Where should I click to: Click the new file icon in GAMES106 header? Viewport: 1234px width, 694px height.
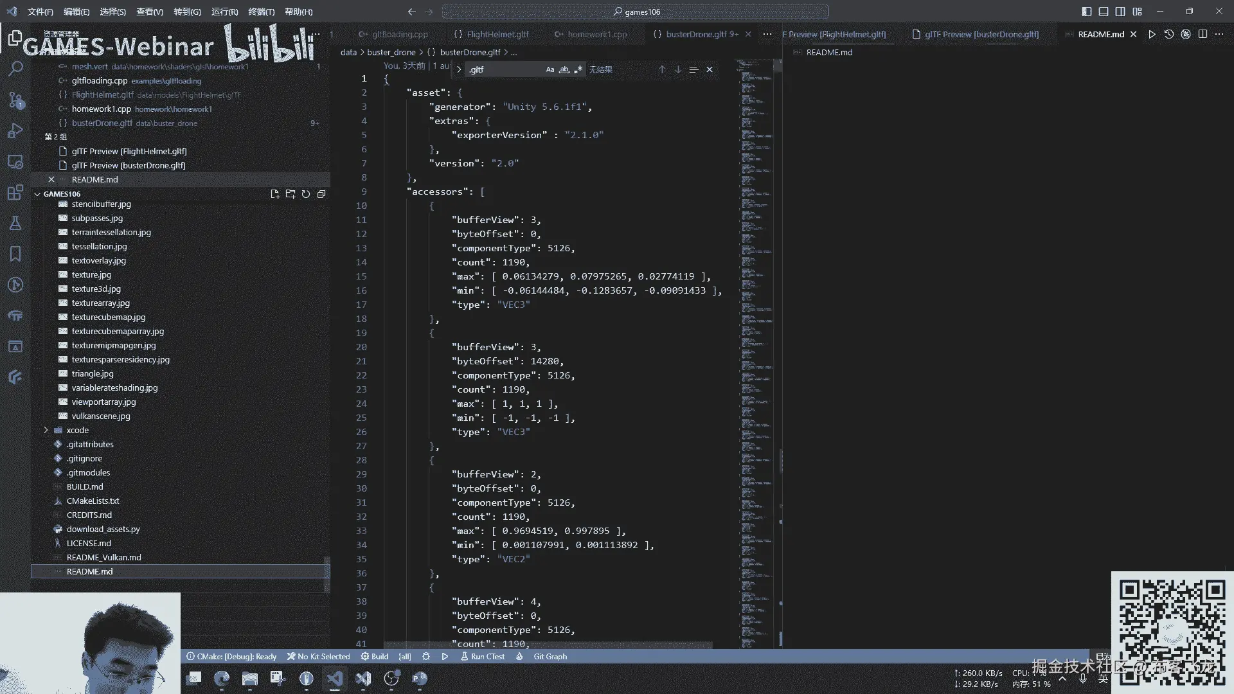click(275, 194)
